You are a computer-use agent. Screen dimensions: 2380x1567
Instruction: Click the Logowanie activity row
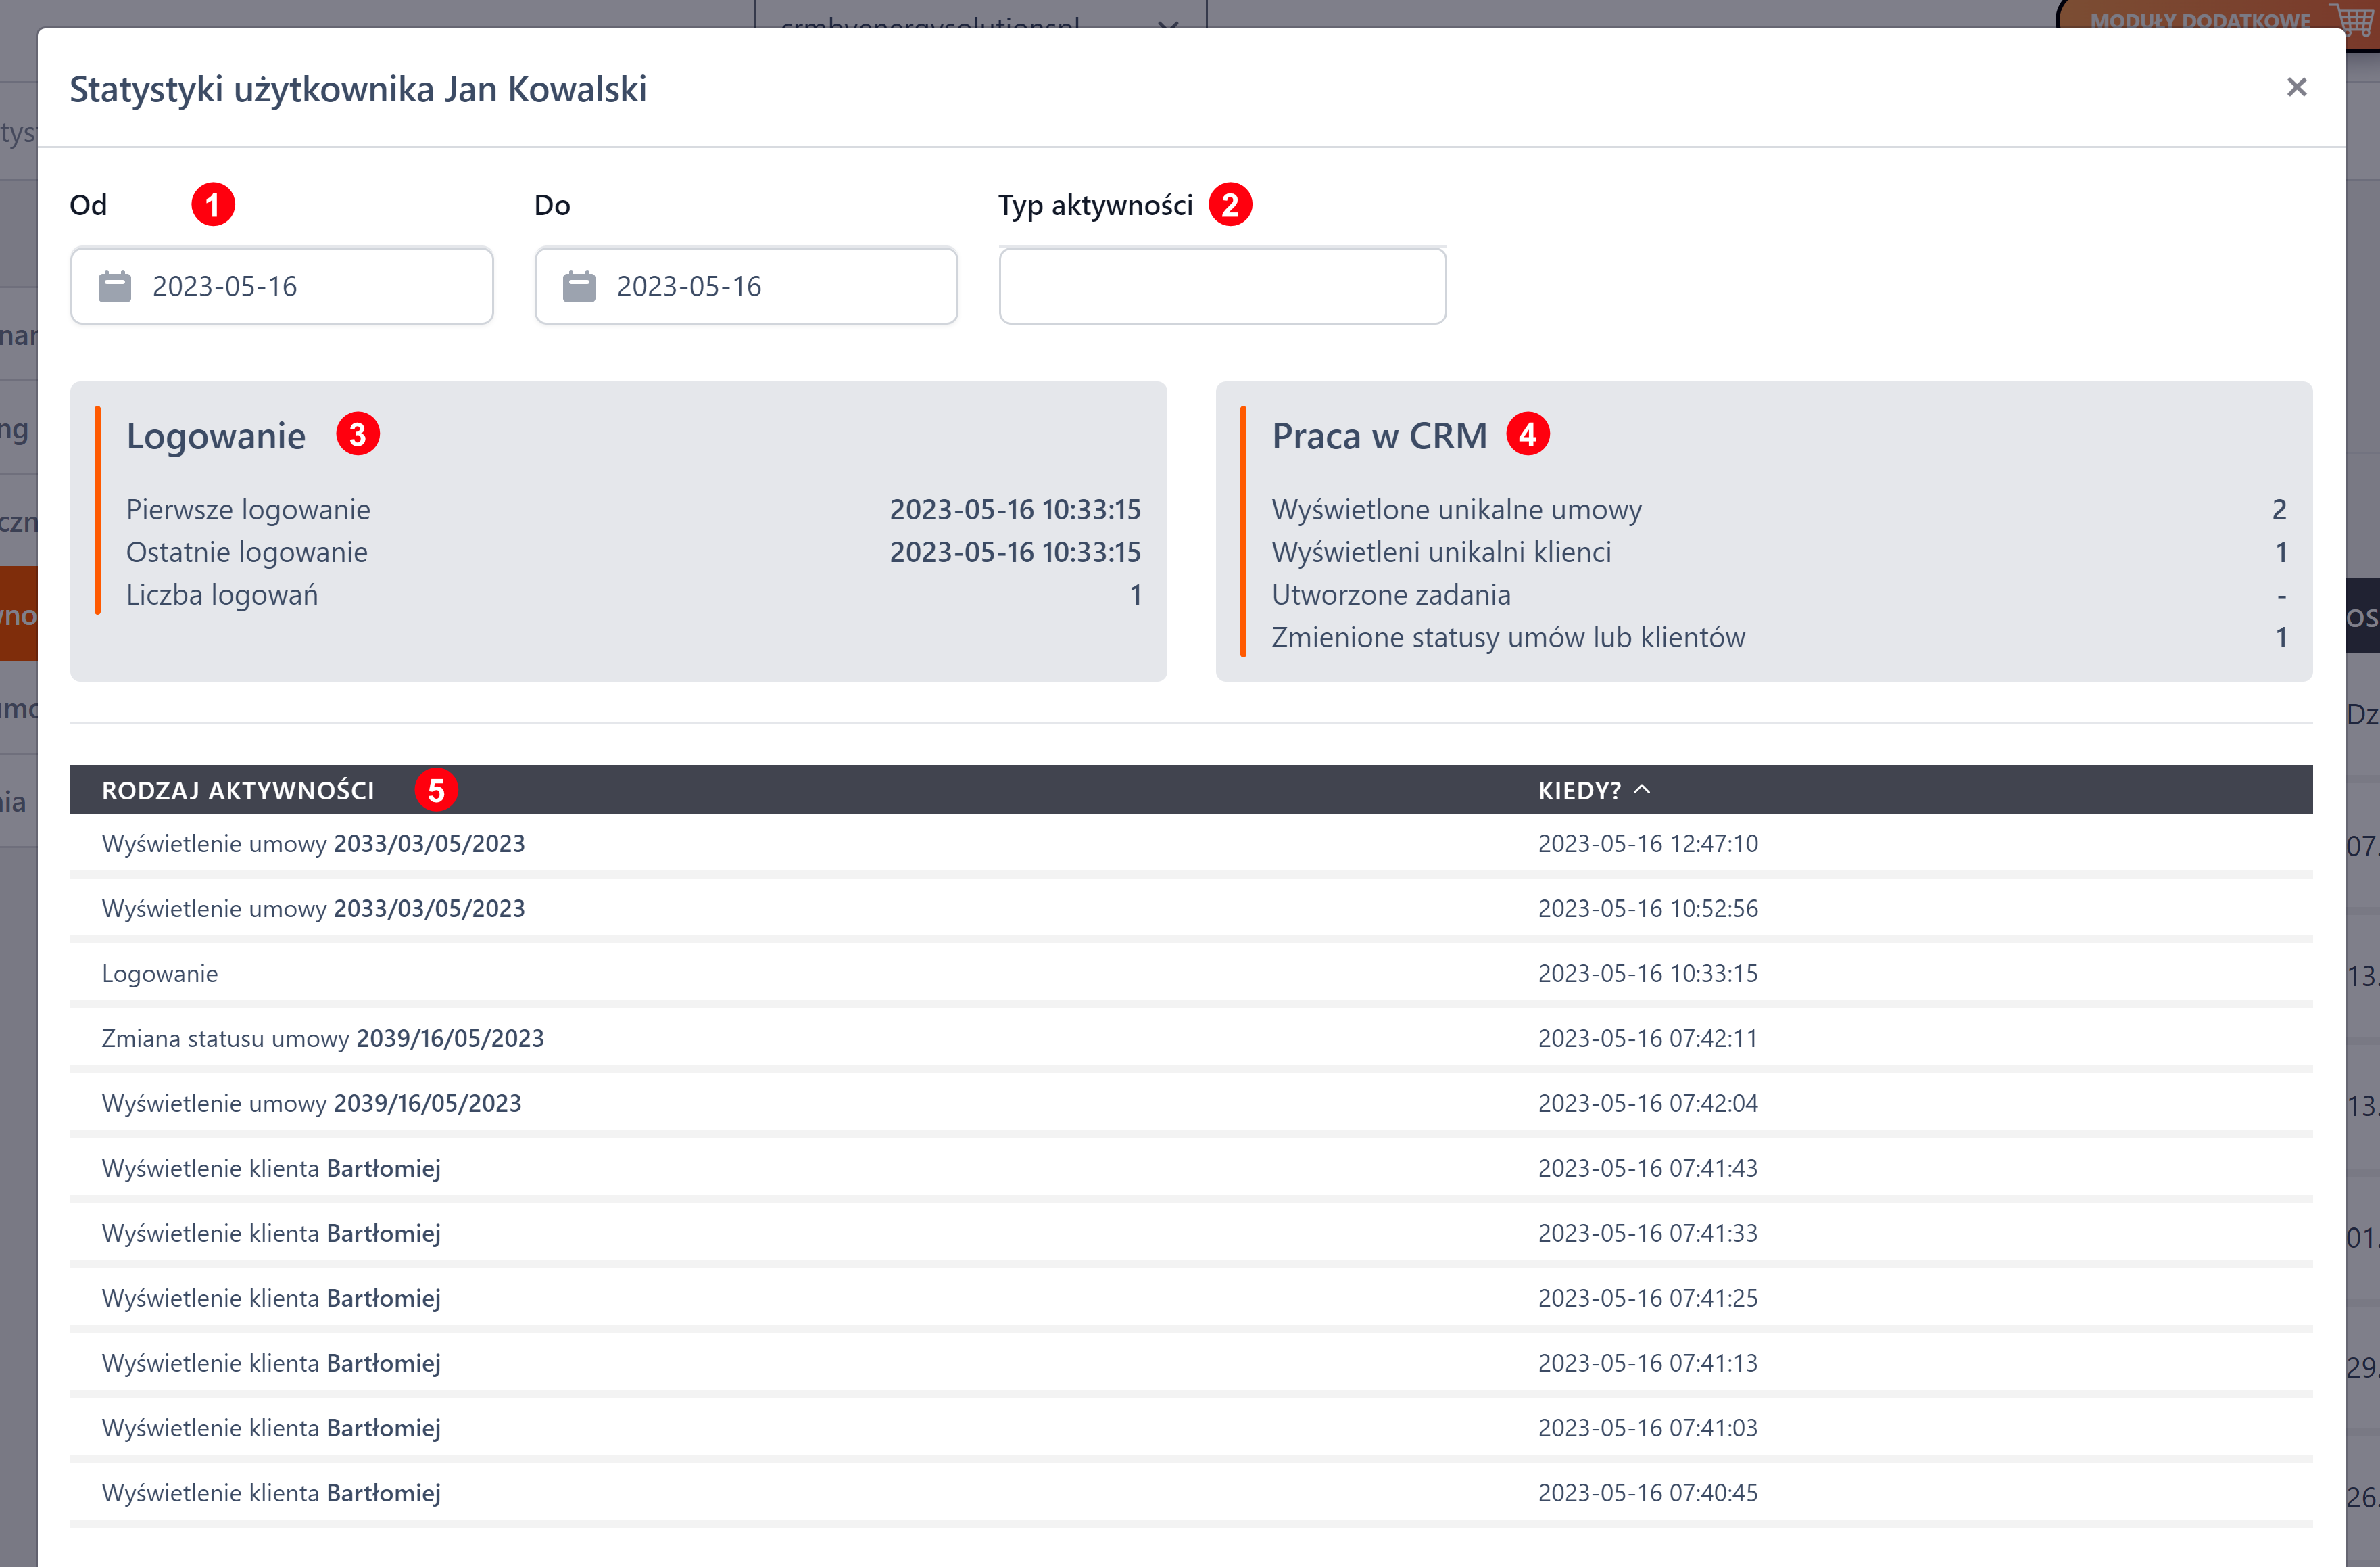160,974
